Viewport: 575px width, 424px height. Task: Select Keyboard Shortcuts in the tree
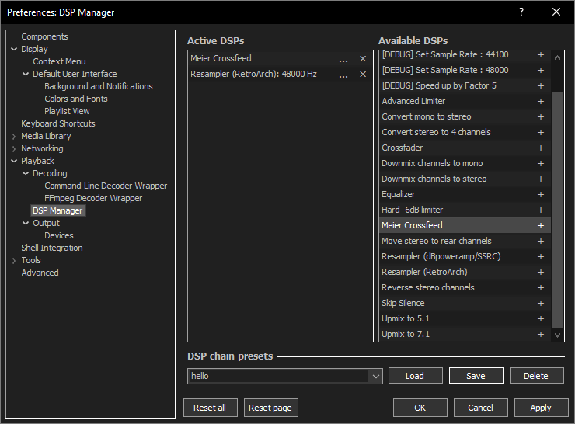pyautogui.click(x=58, y=123)
